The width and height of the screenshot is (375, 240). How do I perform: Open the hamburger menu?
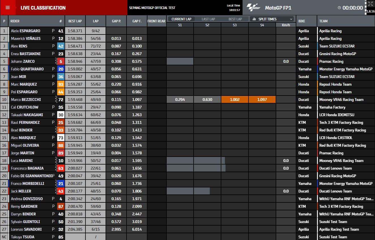tap(8, 8)
